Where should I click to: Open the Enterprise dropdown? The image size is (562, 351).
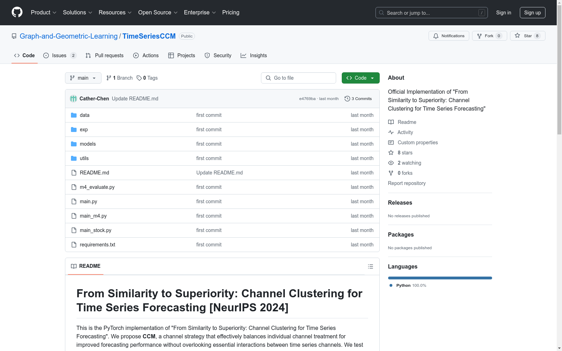click(x=200, y=13)
